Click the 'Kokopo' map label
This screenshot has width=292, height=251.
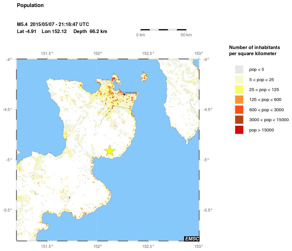click(131, 93)
